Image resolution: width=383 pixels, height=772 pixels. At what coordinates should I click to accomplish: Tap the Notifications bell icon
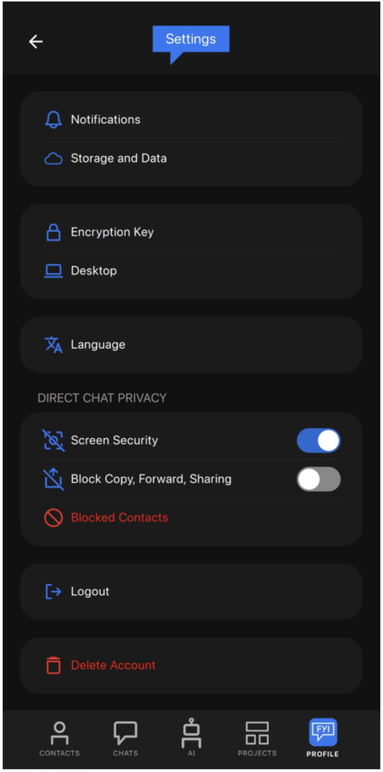[53, 120]
